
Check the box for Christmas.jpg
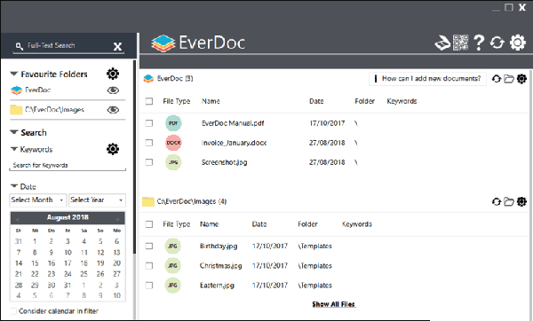click(149, 266)
